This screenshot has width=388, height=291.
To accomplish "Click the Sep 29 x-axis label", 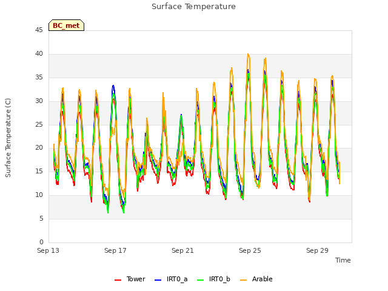I will point(317,250).
